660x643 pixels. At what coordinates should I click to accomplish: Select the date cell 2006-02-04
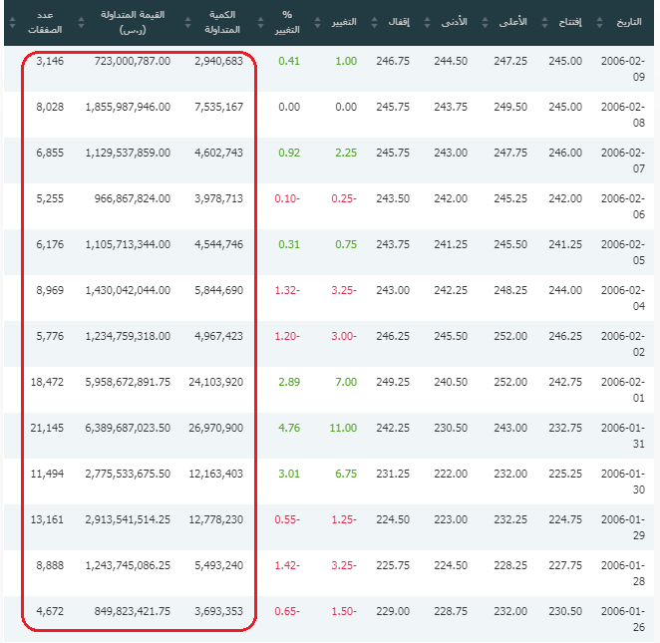(x=622, y=298)
